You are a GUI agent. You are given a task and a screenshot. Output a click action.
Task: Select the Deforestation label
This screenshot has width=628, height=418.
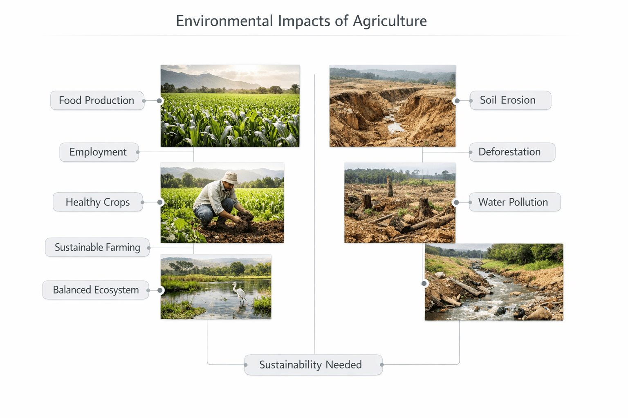(512, 152)
